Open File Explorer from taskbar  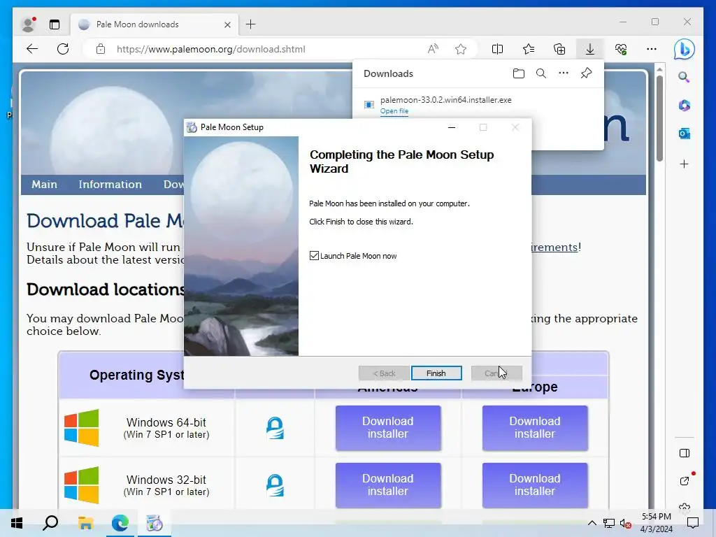click(85, 523)
